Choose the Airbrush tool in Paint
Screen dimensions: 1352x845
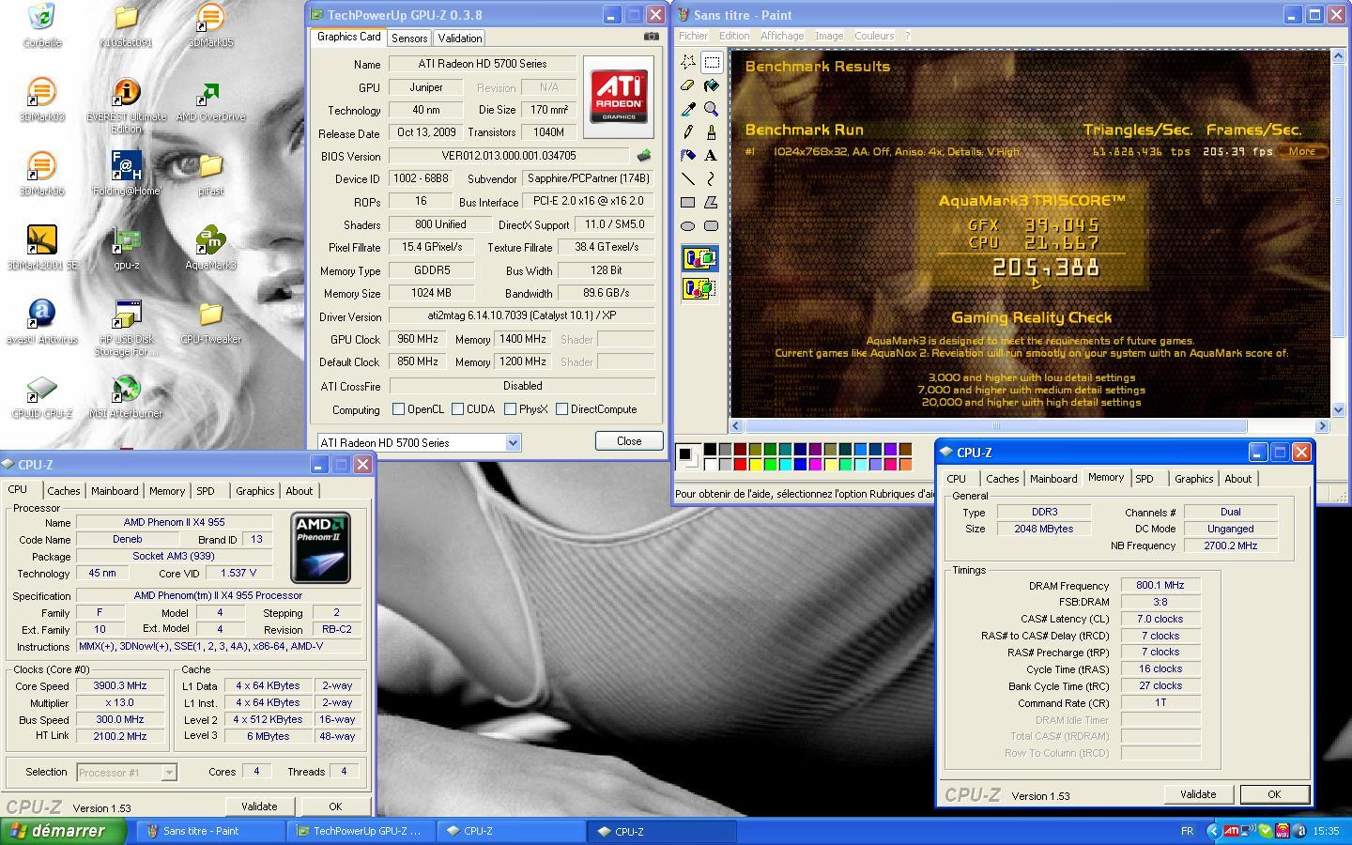(x=687, y=155)
